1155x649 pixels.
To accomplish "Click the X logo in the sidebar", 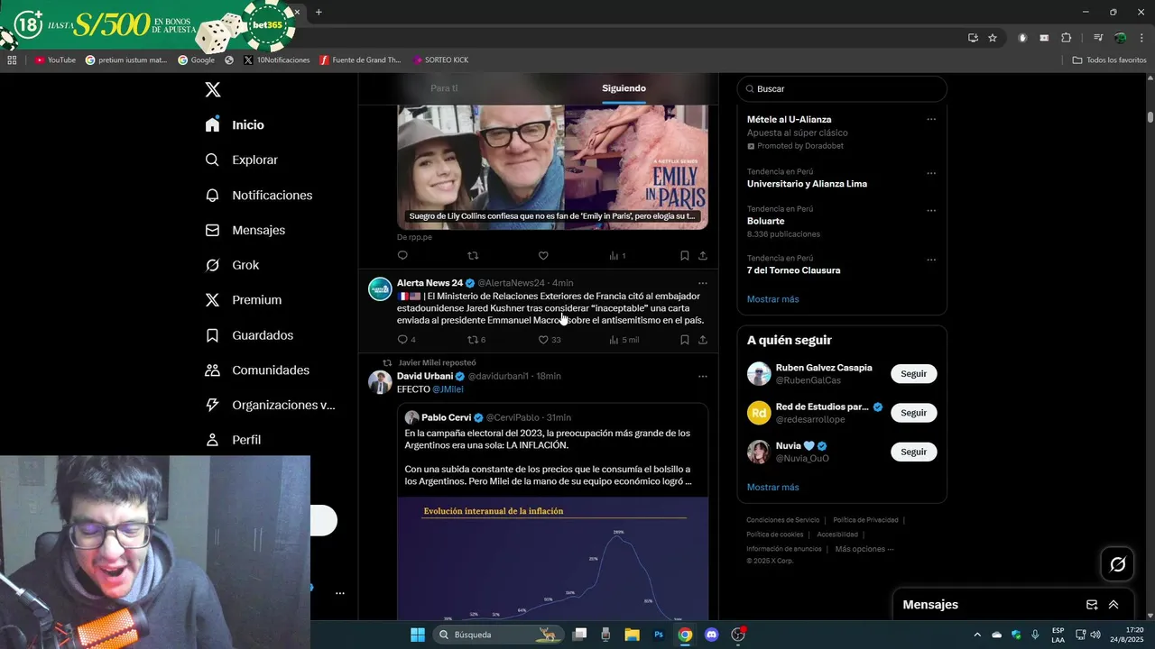I will click(x=213, y=89).
